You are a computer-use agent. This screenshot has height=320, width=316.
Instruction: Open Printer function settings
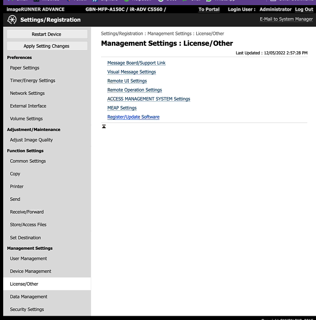point(17,186)
